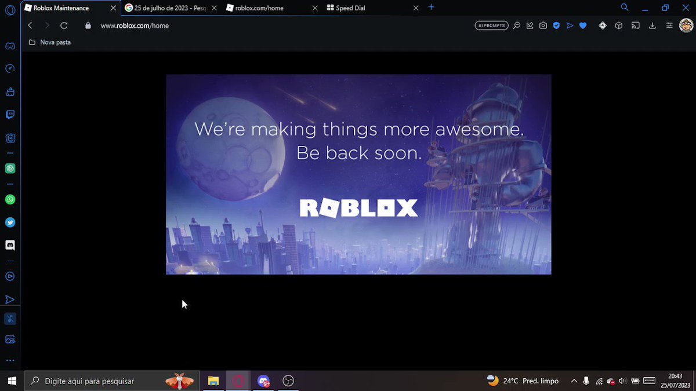Screen dimensions: 696x391
Task: Open Easy Setup sliders icon
Action: click(669, 25)
